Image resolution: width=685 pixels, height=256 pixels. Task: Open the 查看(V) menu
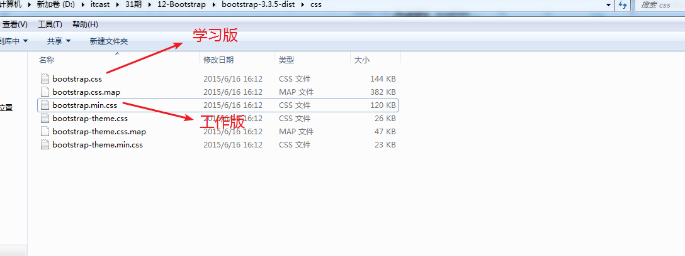(14, 24)
